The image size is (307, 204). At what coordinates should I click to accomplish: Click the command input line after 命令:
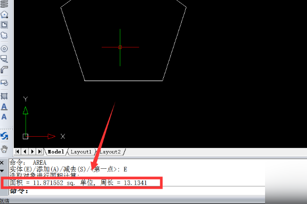(137, 191)
